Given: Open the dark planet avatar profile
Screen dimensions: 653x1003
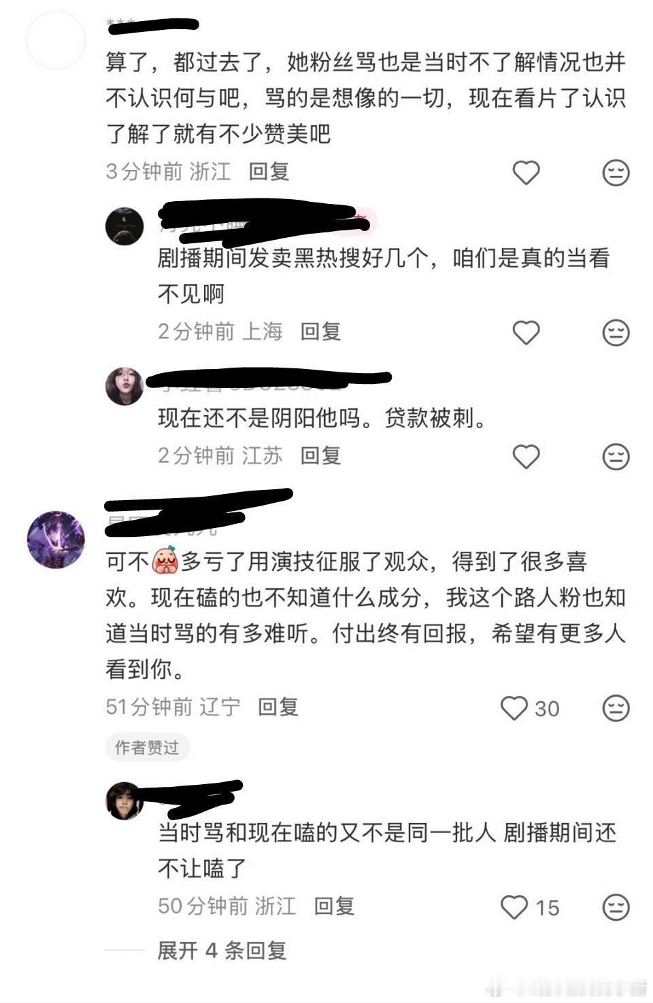Looking at the screenshot, I should click(124, 226).
